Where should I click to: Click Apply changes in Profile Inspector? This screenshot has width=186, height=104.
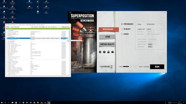pos(66,27)
